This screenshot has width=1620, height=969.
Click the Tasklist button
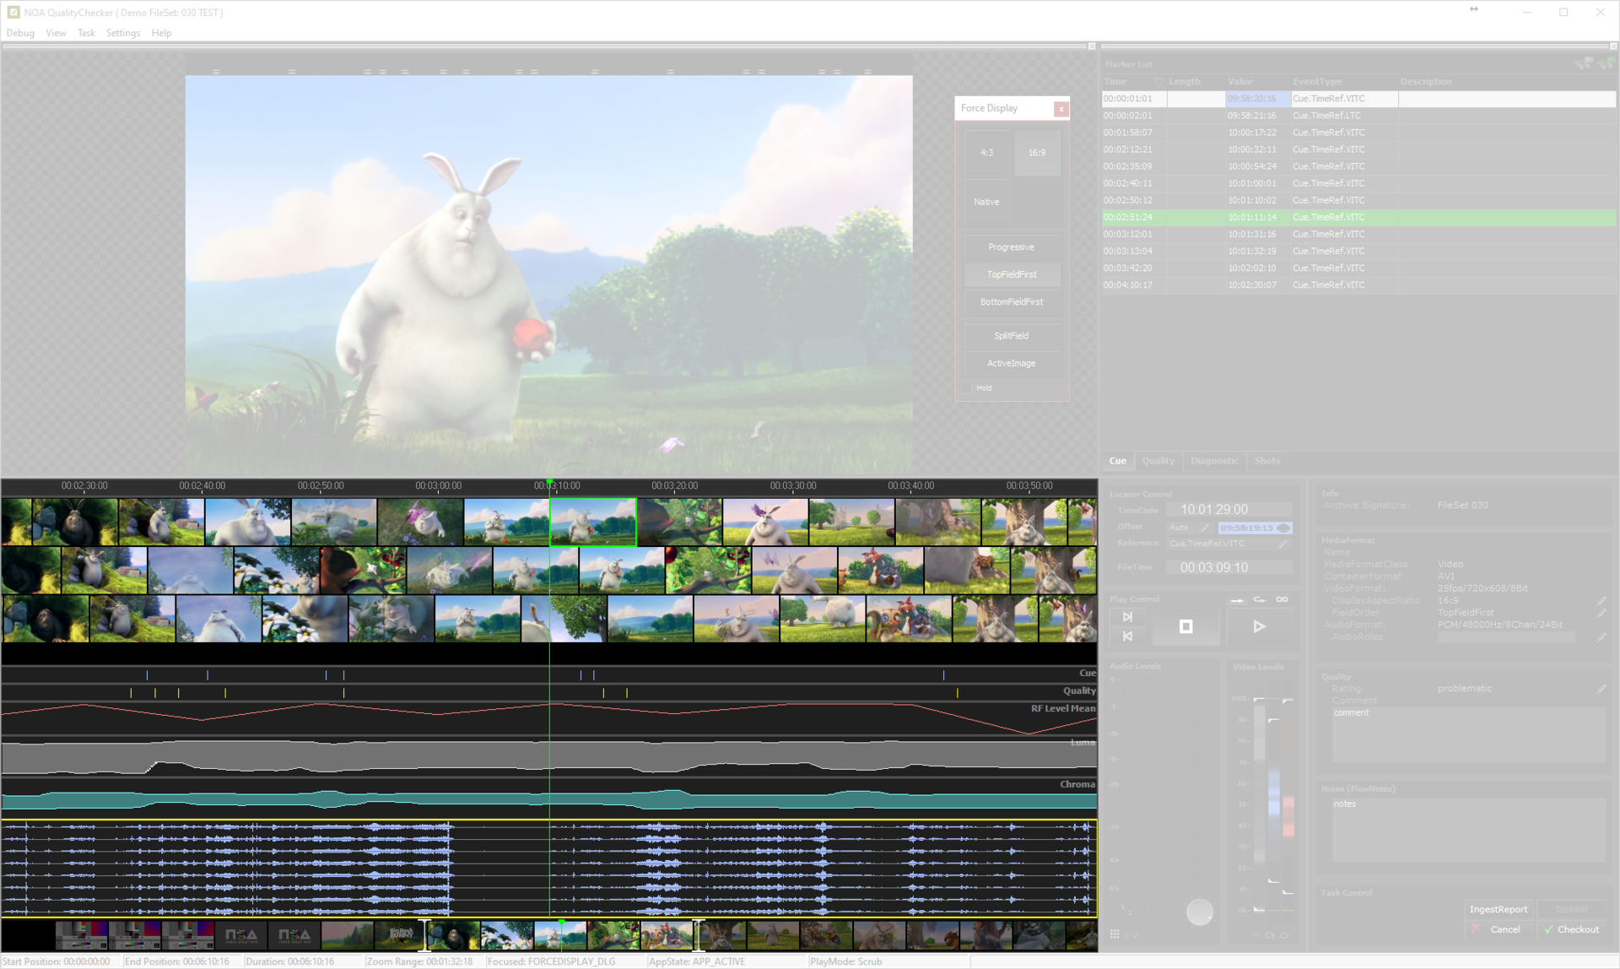1571,910
